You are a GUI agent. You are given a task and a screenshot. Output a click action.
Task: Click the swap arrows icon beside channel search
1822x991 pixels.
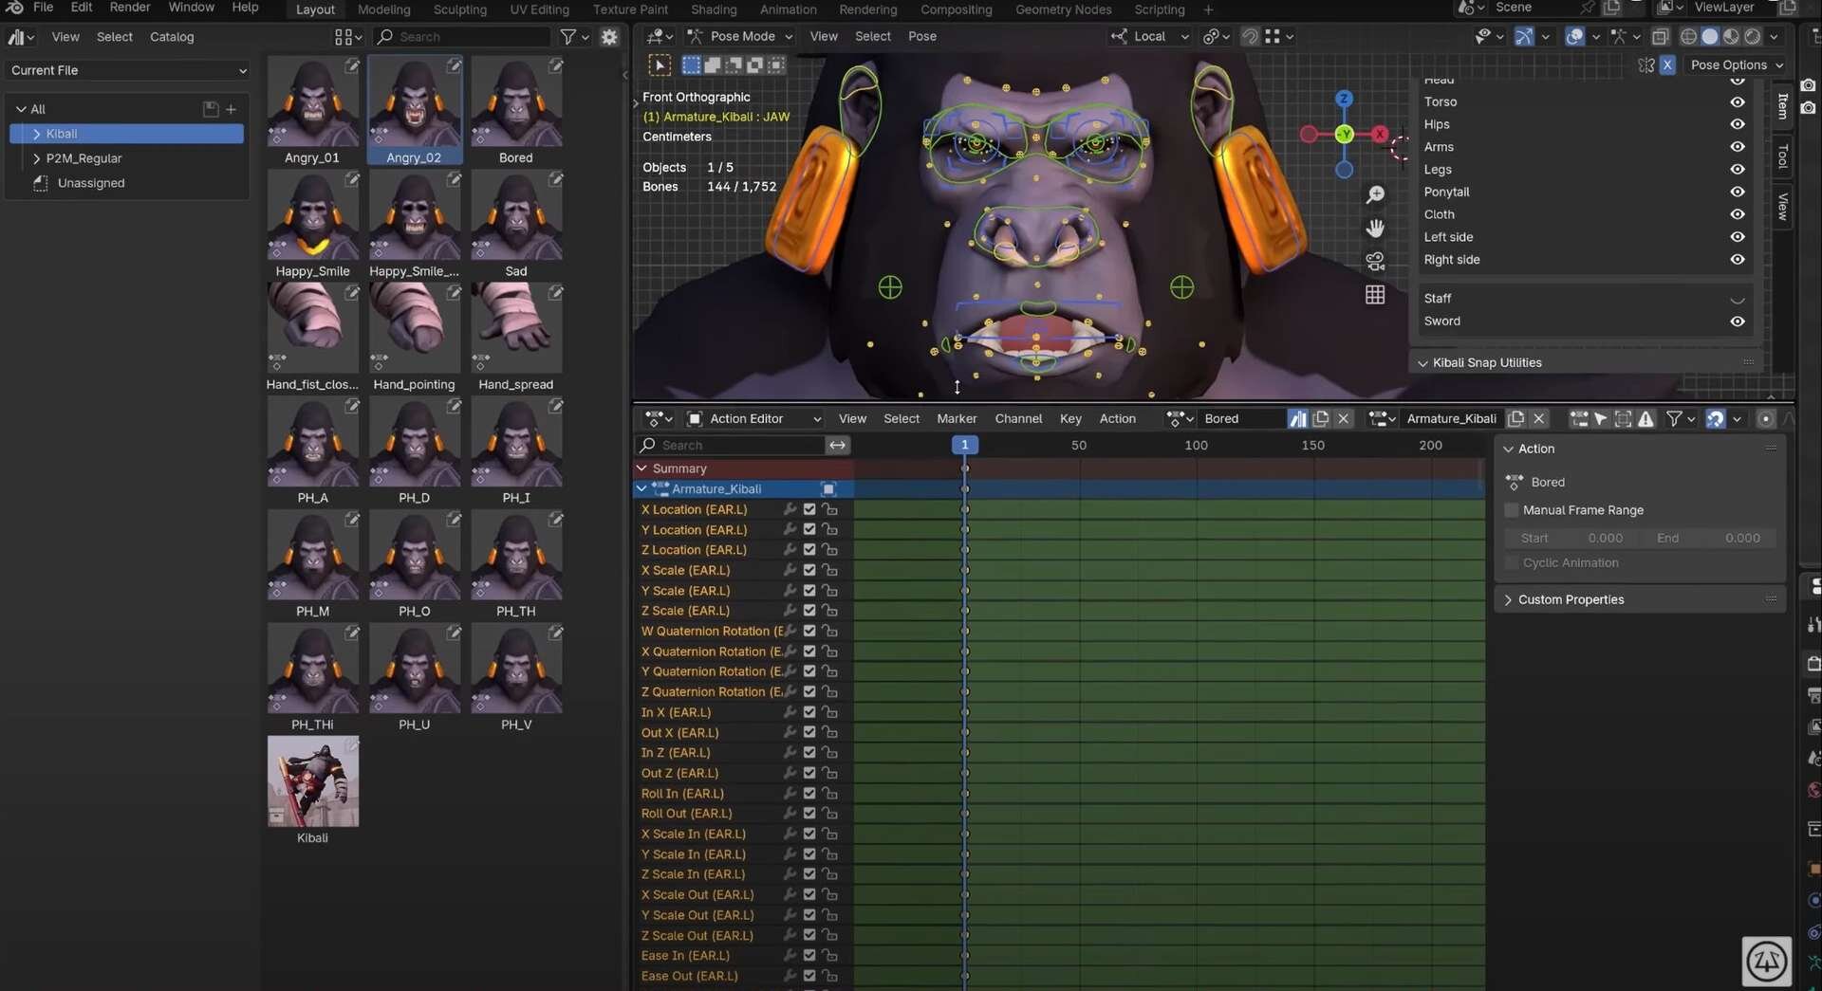point(837,445)
